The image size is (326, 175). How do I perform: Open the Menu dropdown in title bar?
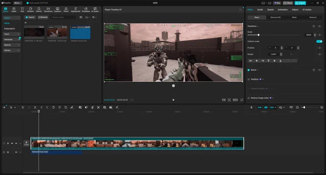point(18,3)
